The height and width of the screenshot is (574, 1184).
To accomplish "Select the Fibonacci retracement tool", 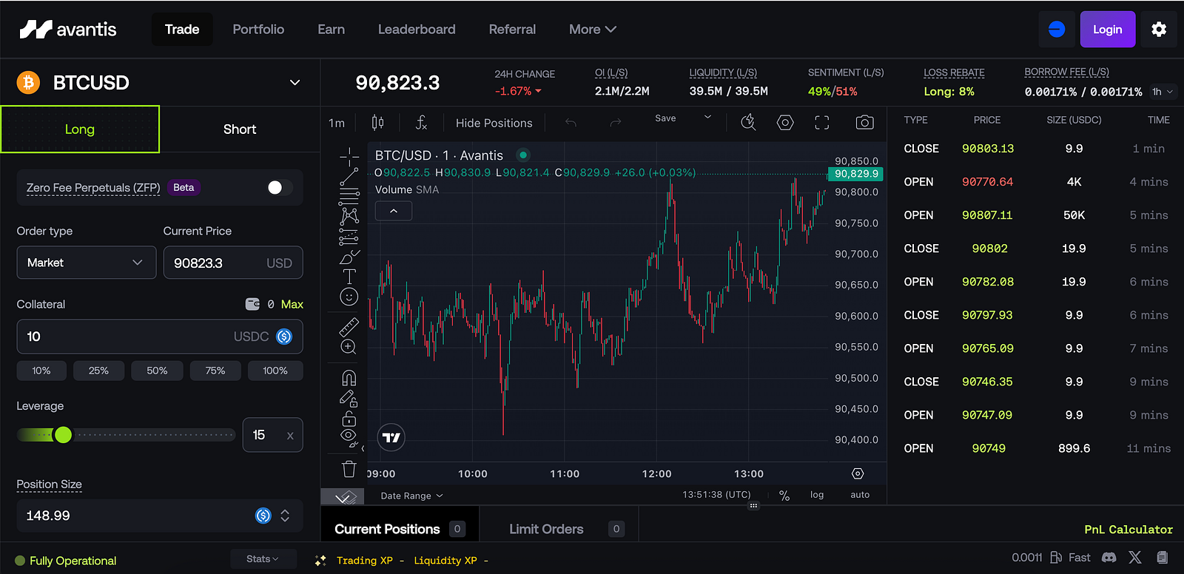I will [349, 197].
